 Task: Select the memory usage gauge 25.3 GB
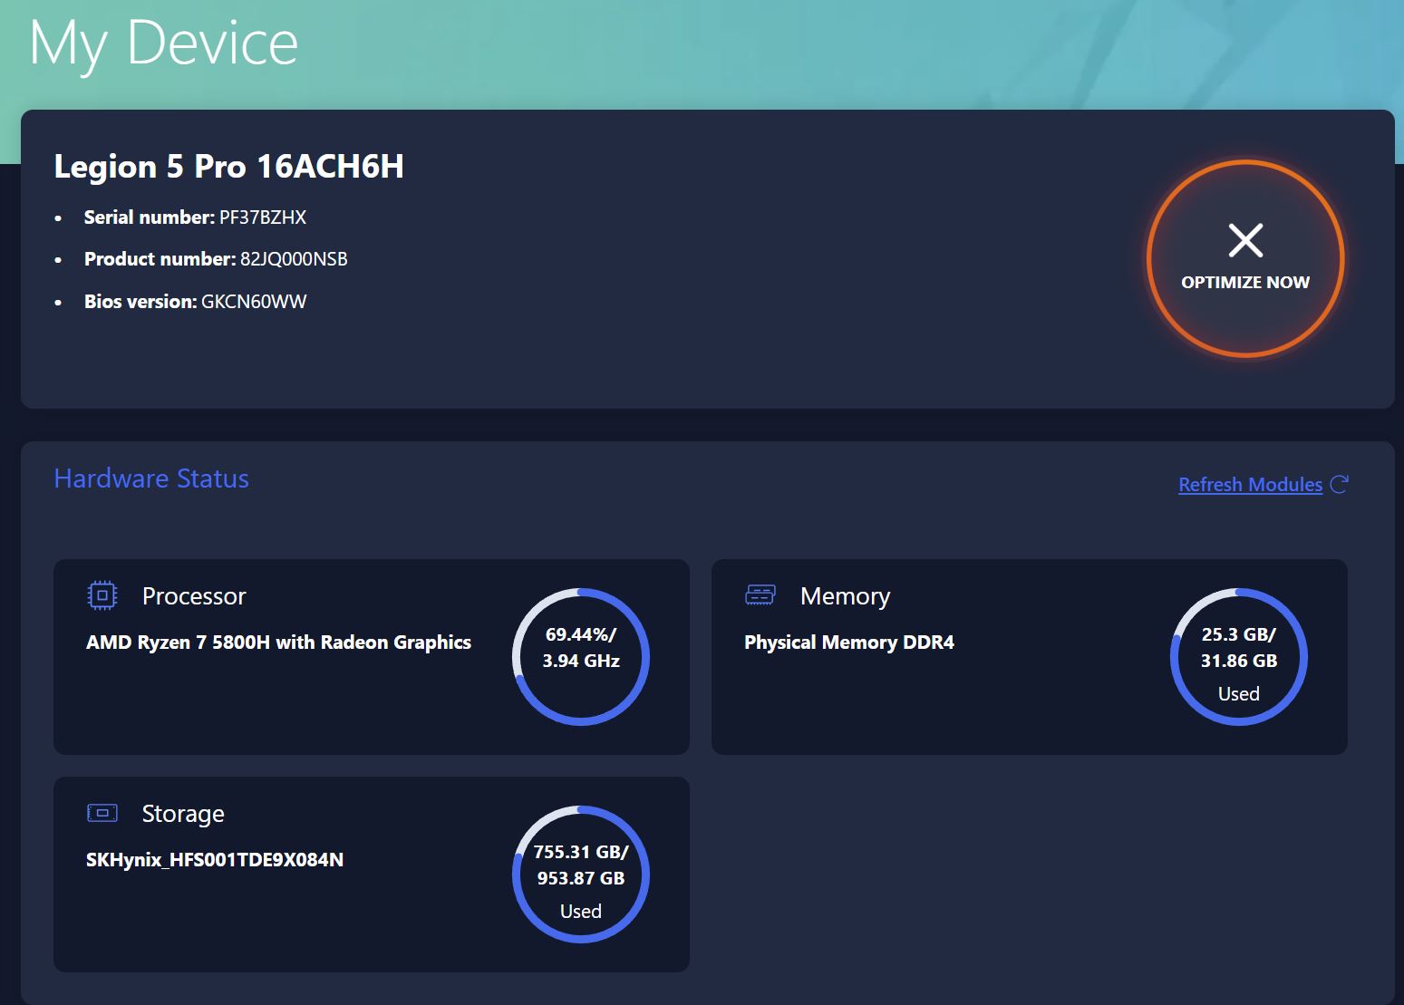pos(1239,657)
